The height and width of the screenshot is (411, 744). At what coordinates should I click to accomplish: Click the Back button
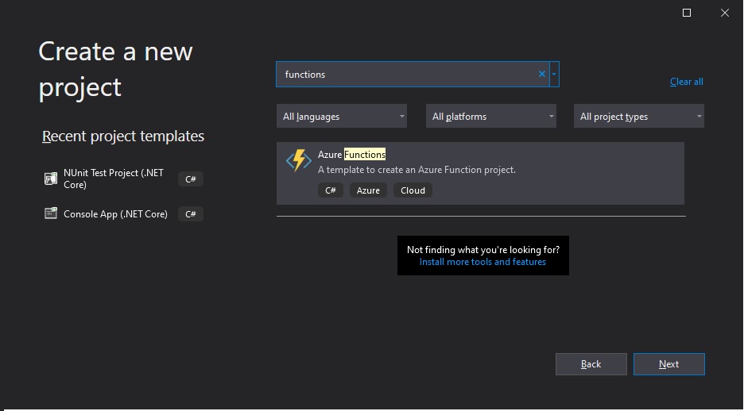click(x=591, y=364)
